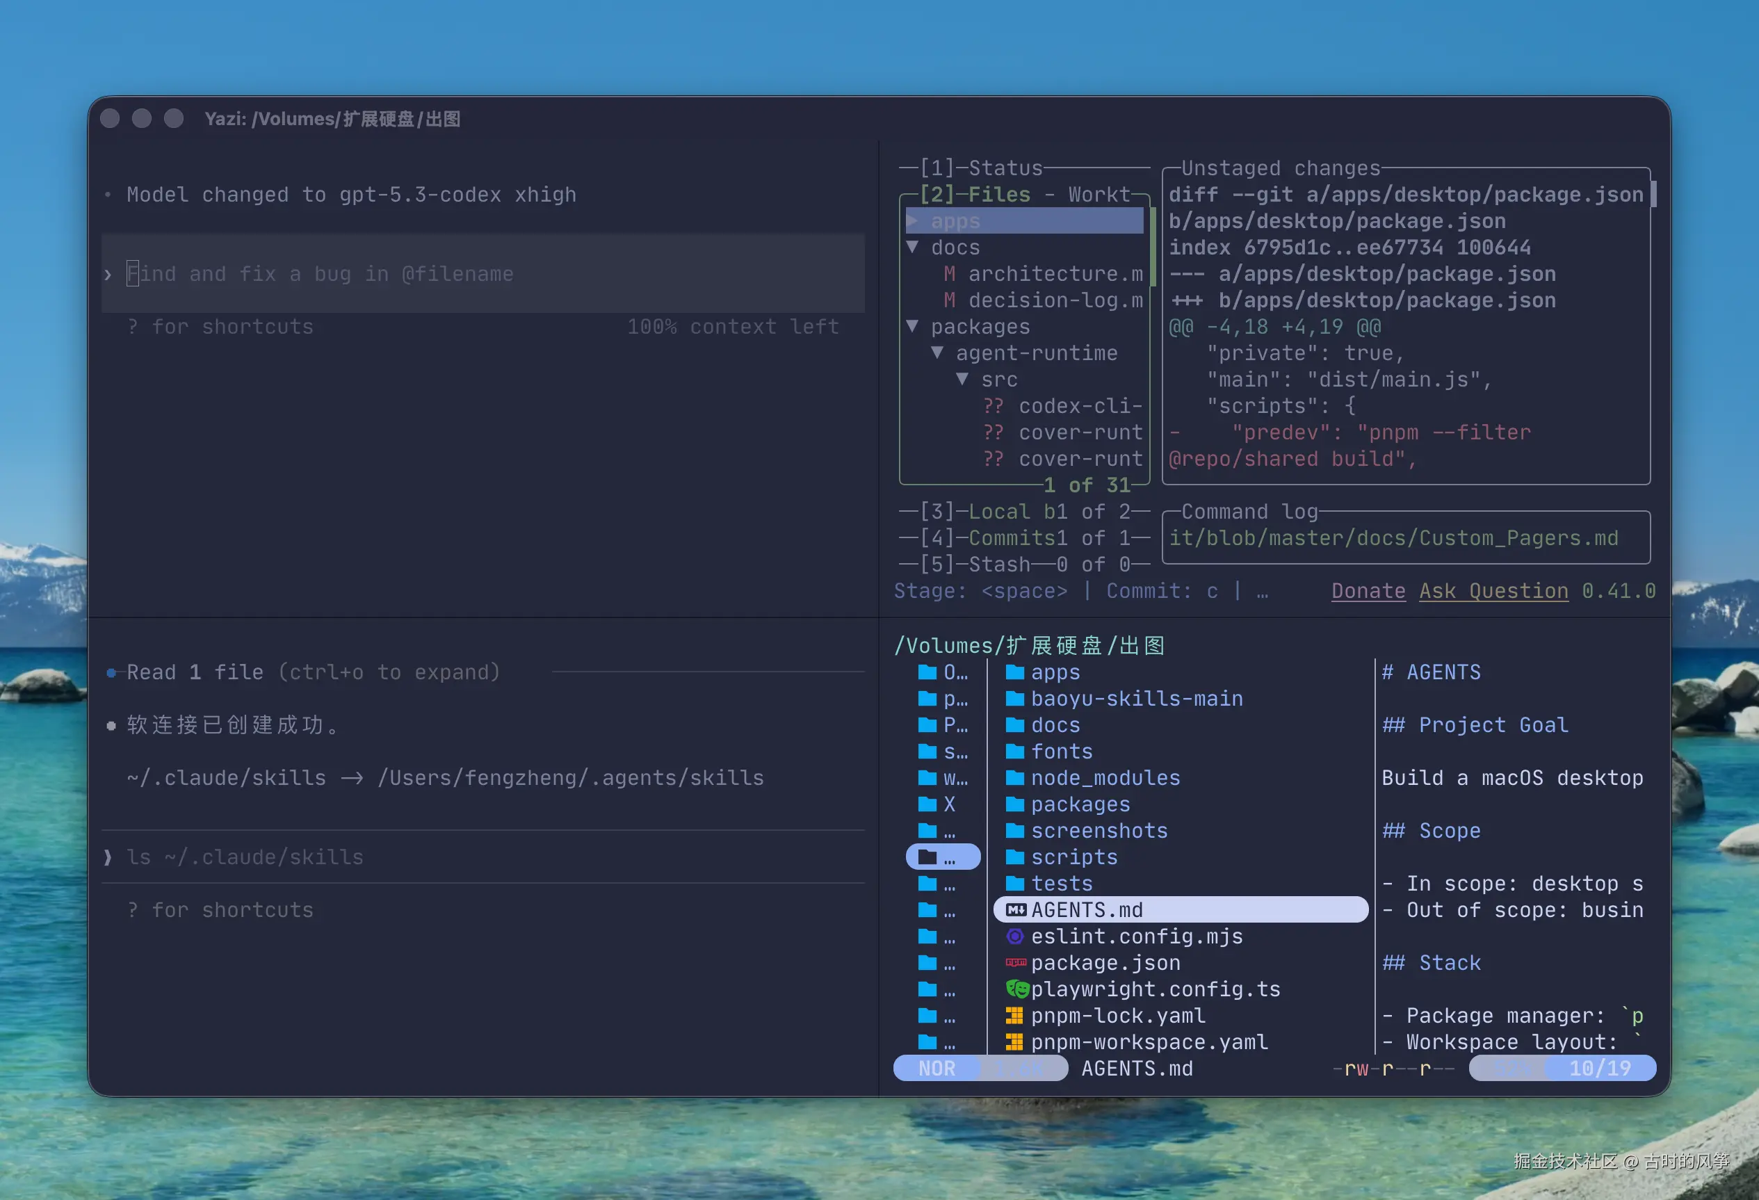
Task: Open the Donate link
Action: coord(1368,591)
